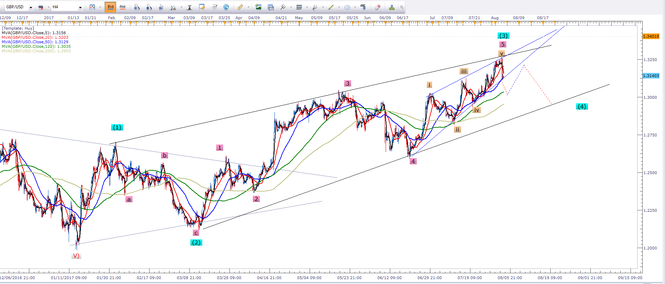
Task: Open the toolbar overflow options menu
Action: click(402, 7)
